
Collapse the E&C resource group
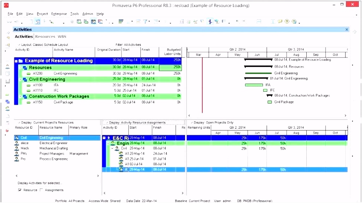[x=104, y=138]
